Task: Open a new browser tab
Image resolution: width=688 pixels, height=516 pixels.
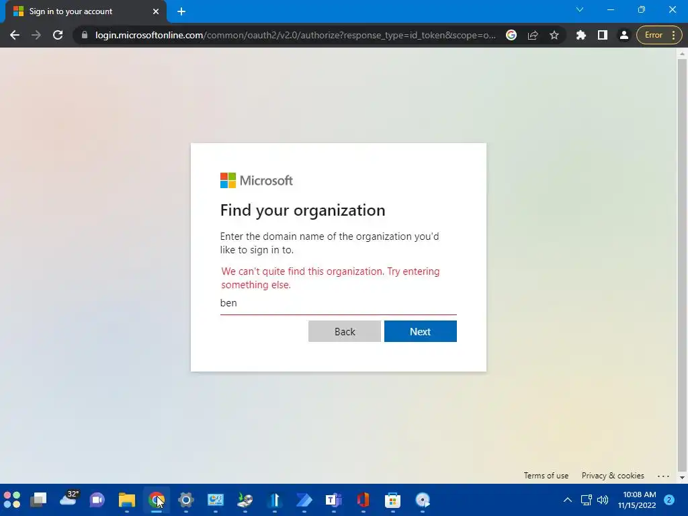Action: tap(181, 11)
